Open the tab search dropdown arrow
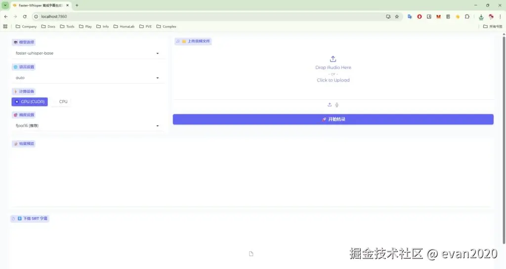Viewport: 506px width, 269px height. pos(5,5)
